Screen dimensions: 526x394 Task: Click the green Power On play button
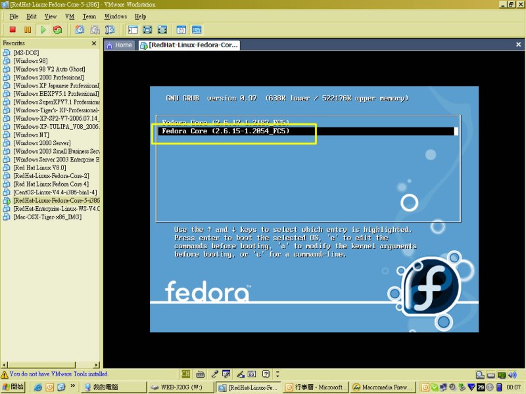coord(43,30)
